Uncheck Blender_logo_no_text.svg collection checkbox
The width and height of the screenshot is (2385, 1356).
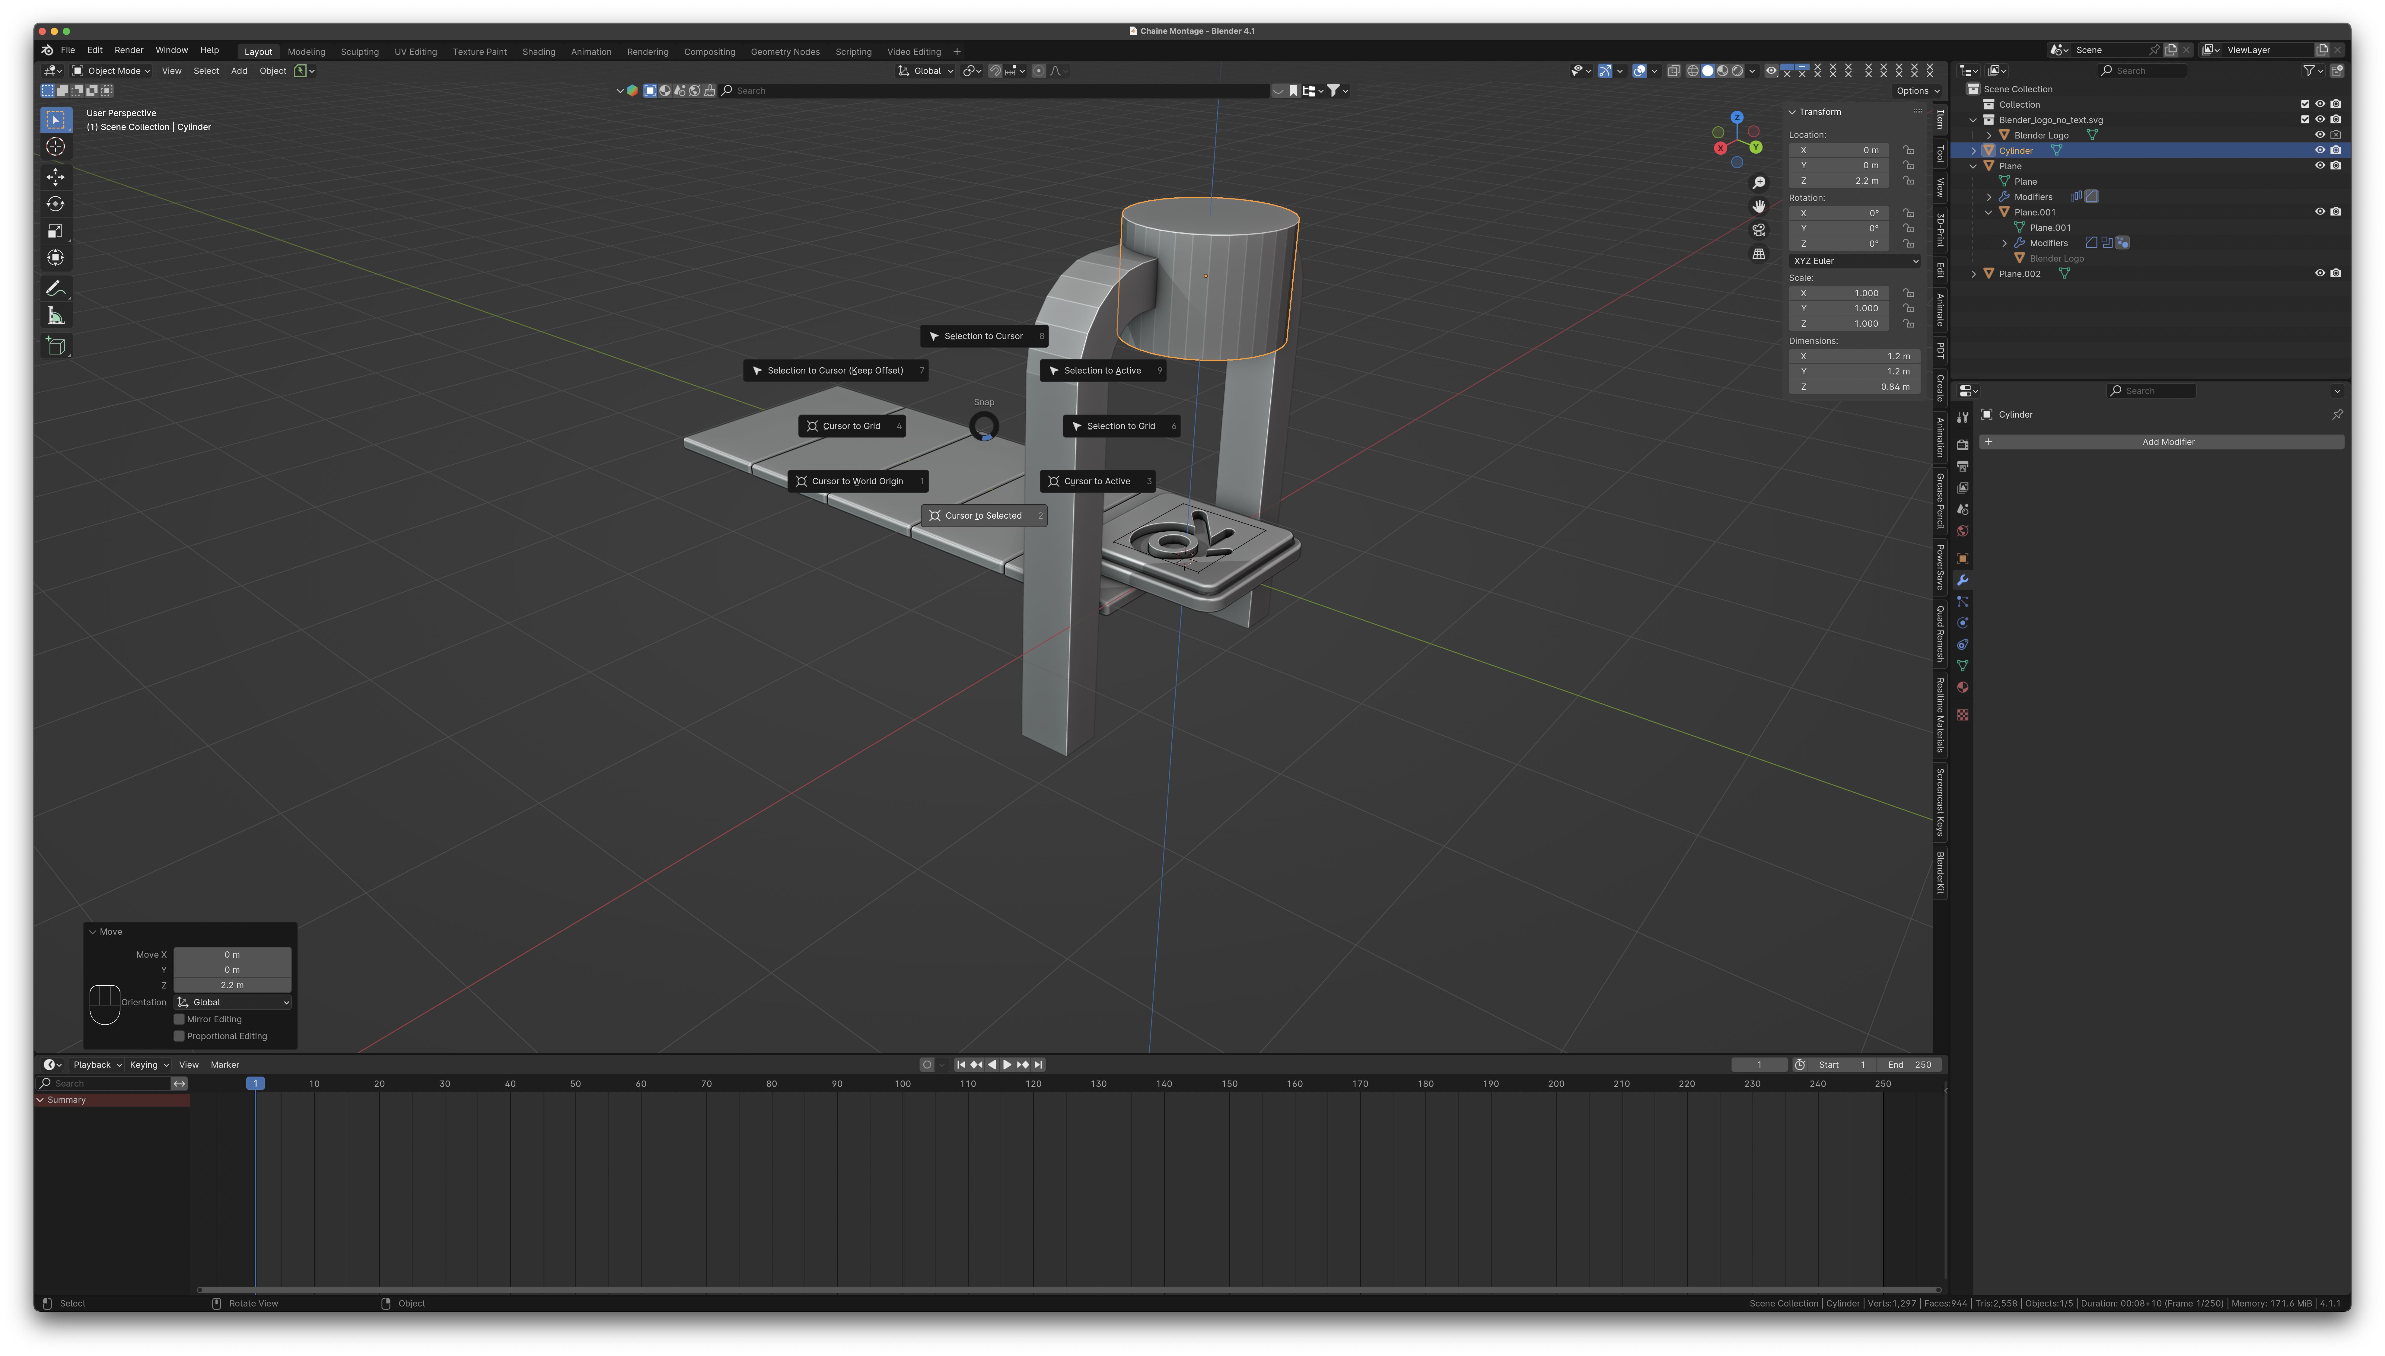2305,120
